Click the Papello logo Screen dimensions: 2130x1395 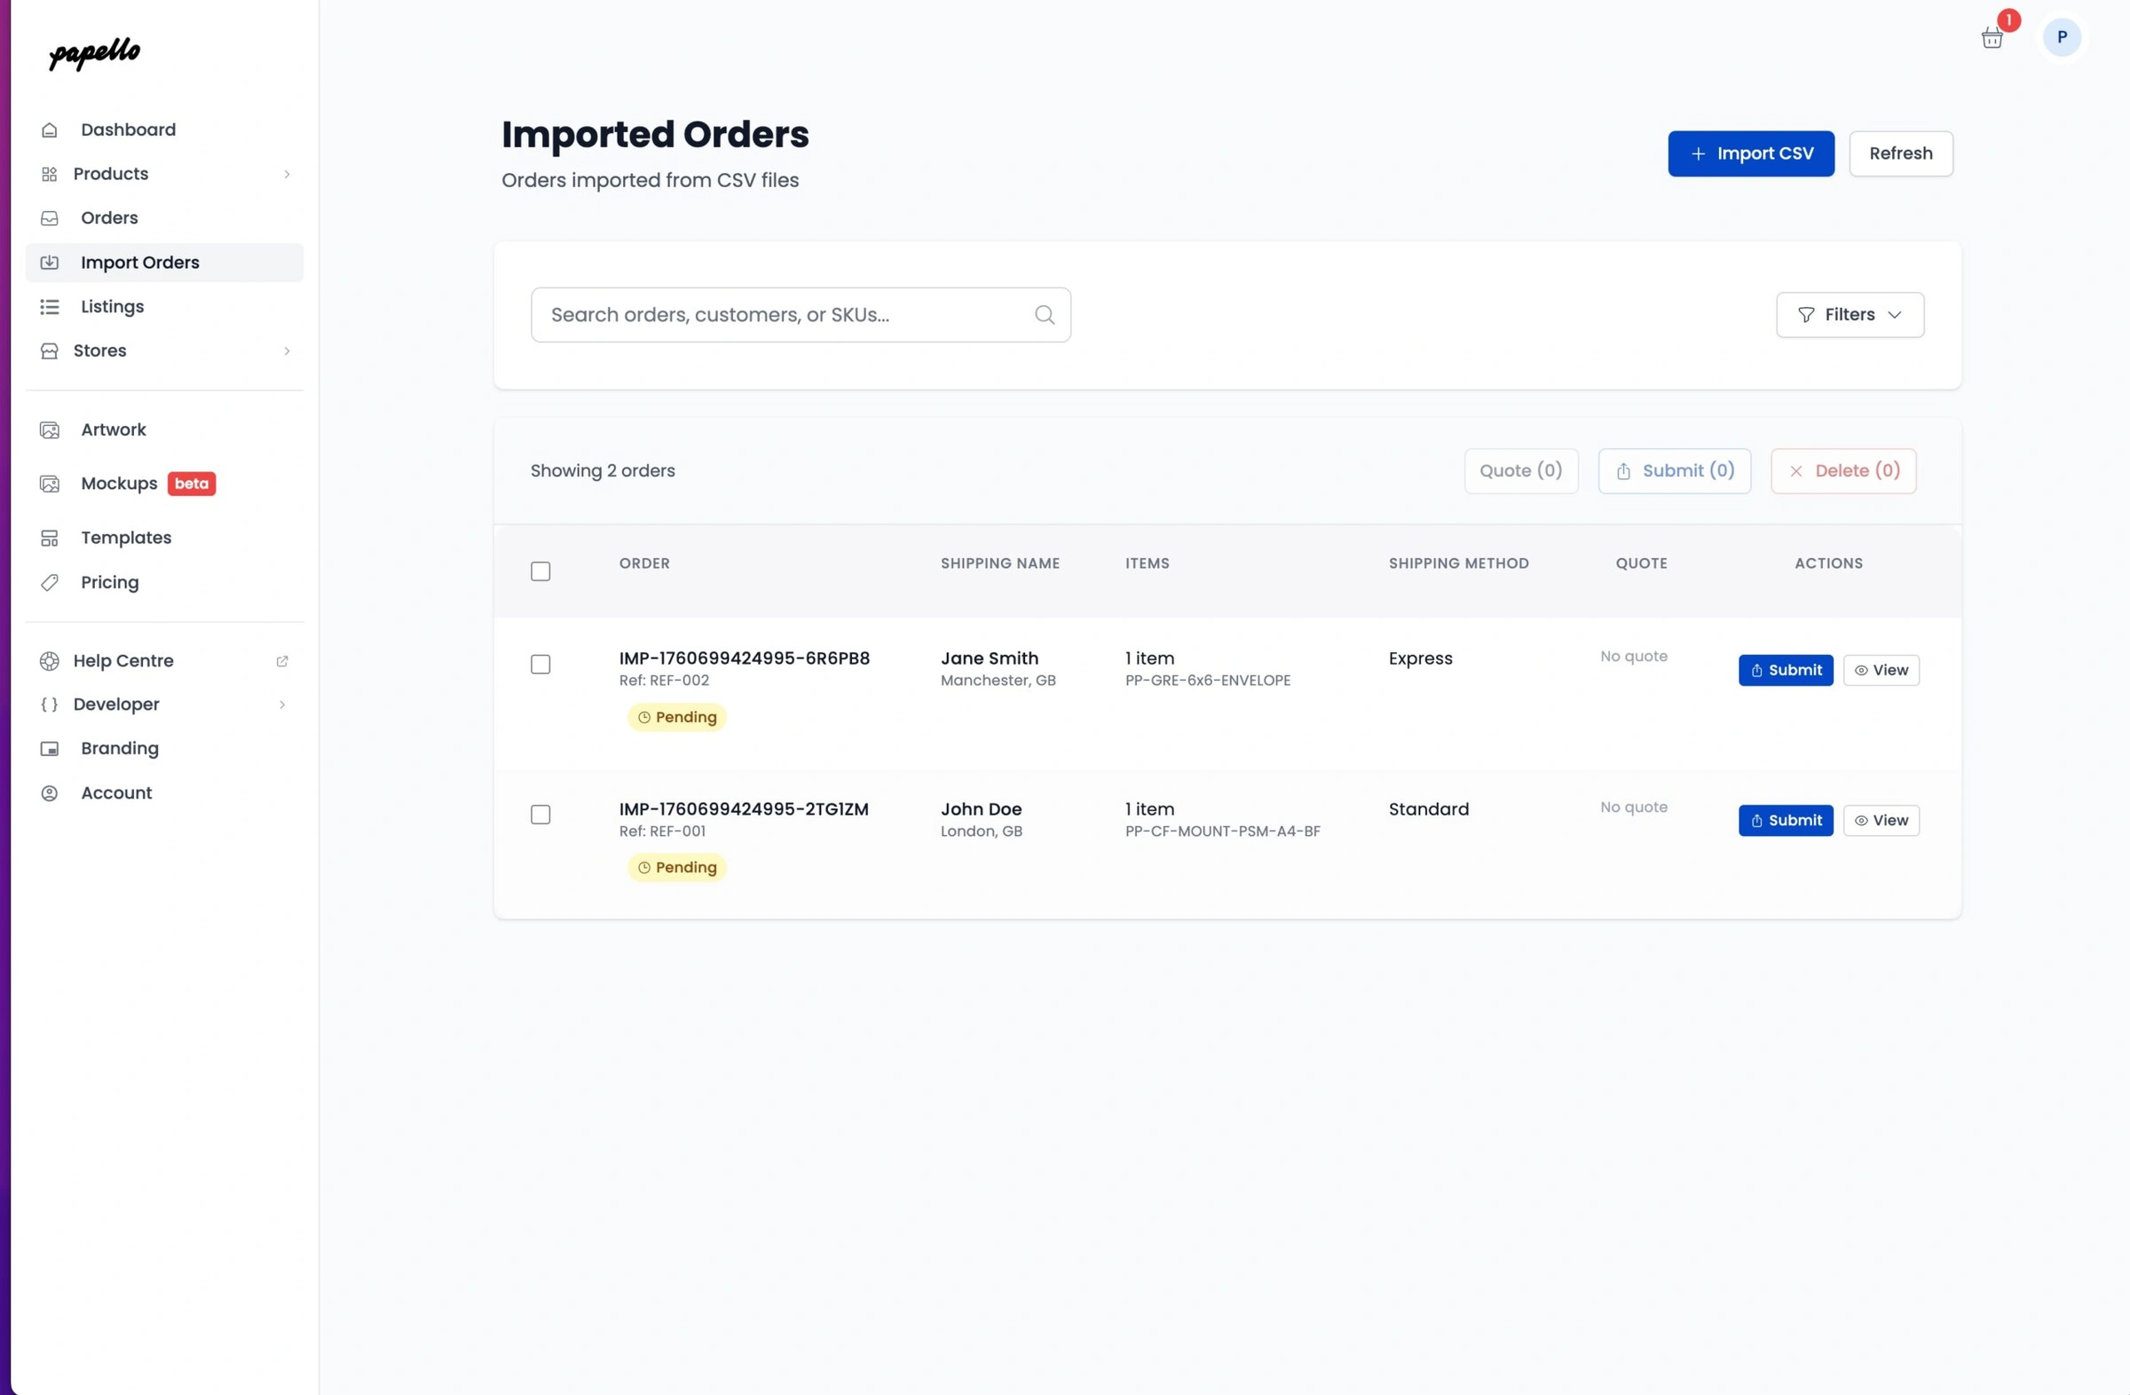pyautogui.click(x=95, y=54)
